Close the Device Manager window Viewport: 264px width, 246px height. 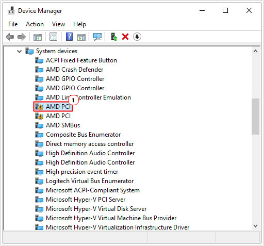249,11
